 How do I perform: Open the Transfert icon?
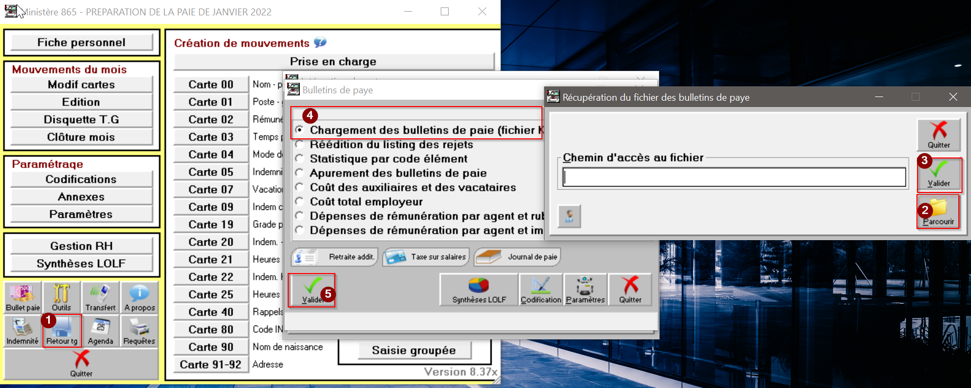[x=100, y=297]
